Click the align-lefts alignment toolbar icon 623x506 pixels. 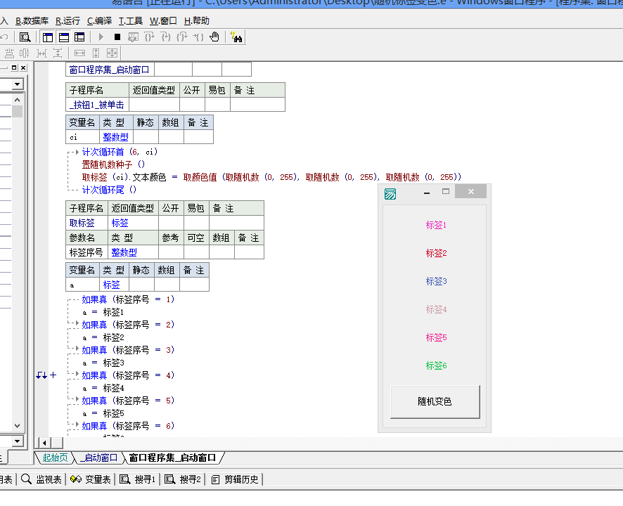click(25, 53)
